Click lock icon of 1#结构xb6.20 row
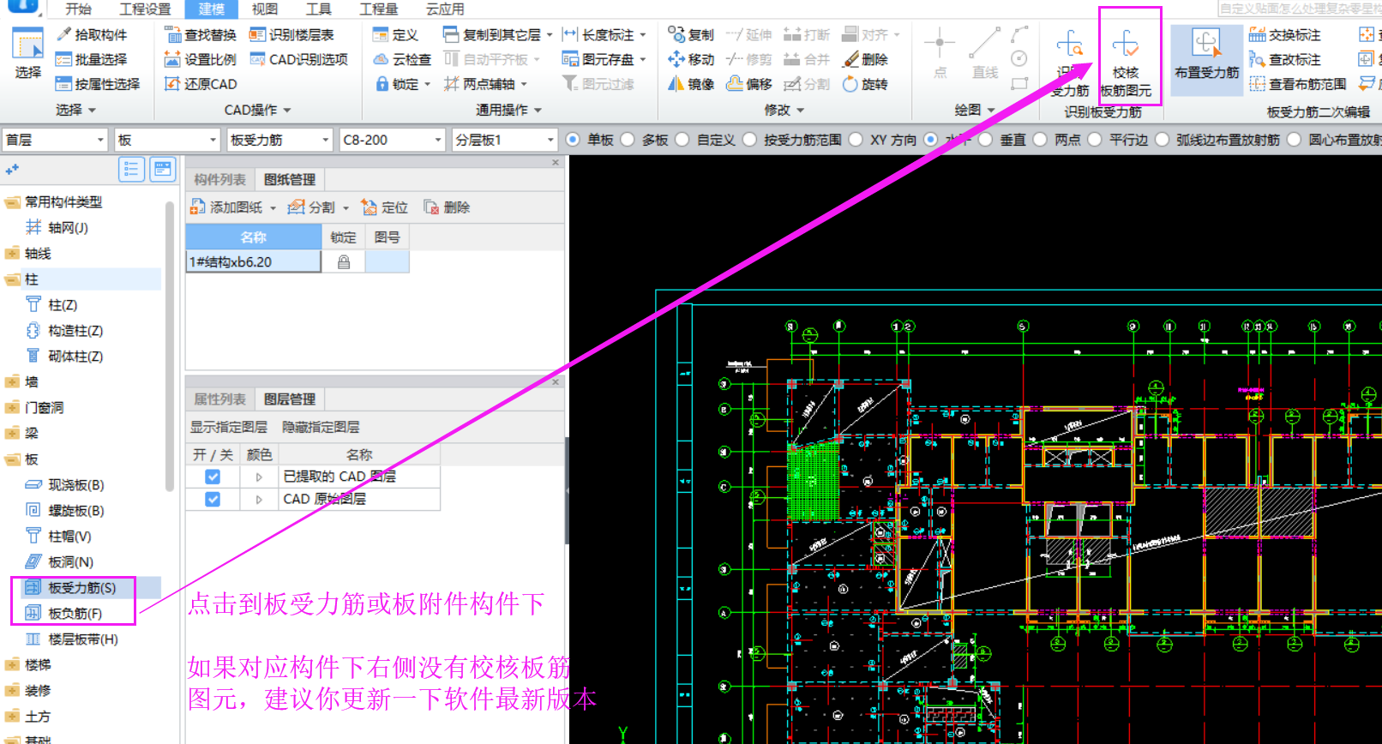The height and width of the screenshot is (744, 1382). (344, 262)
